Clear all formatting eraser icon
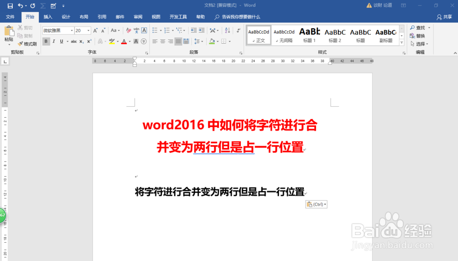The width and height of the screenshot is (458, 261). click(x=129, y=30)
